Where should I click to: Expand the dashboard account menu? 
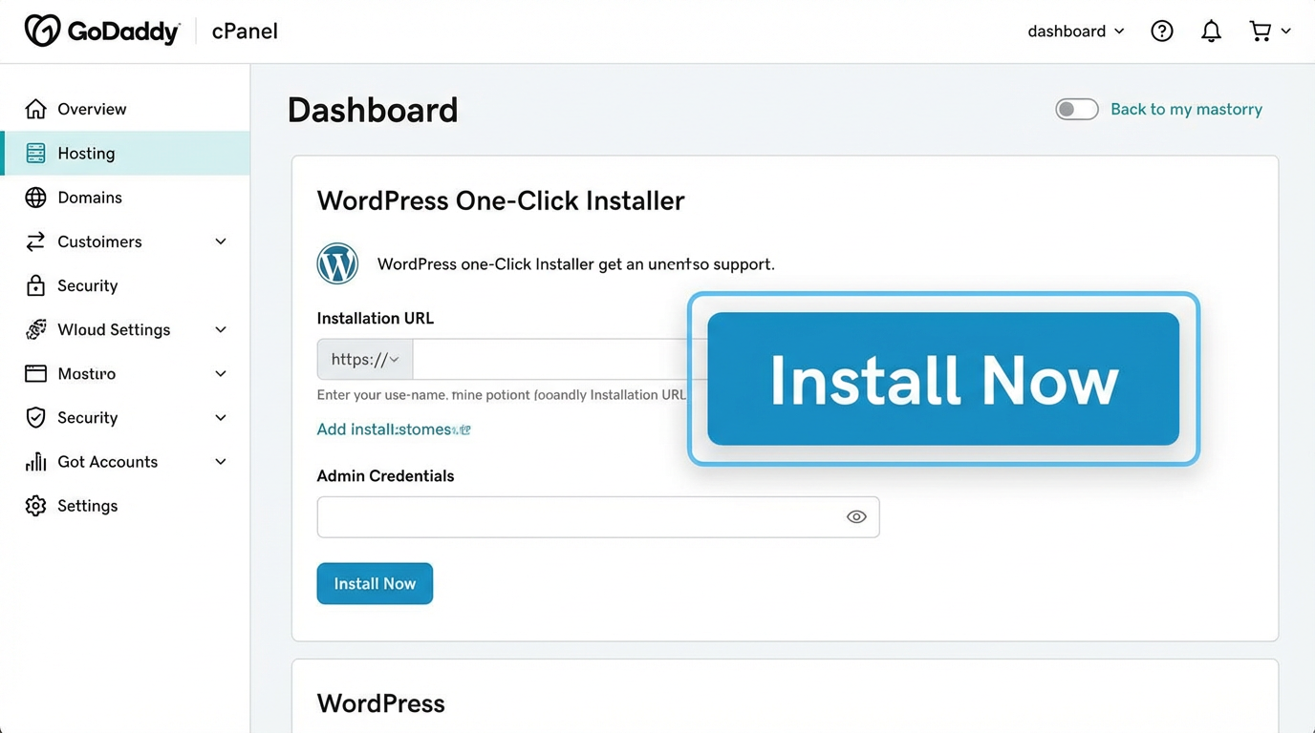(x=1075, y=30)
